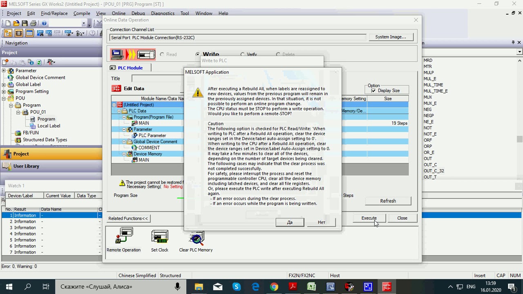523x294 pixels.
Task: Toggle the Display Size checkbox
Action: point(373,91)
